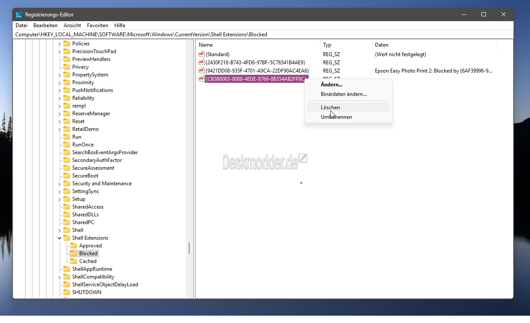Expand the Security and Maintenance key
The height and width of the screenshot is (323, 530).
(x=60, y=184)
